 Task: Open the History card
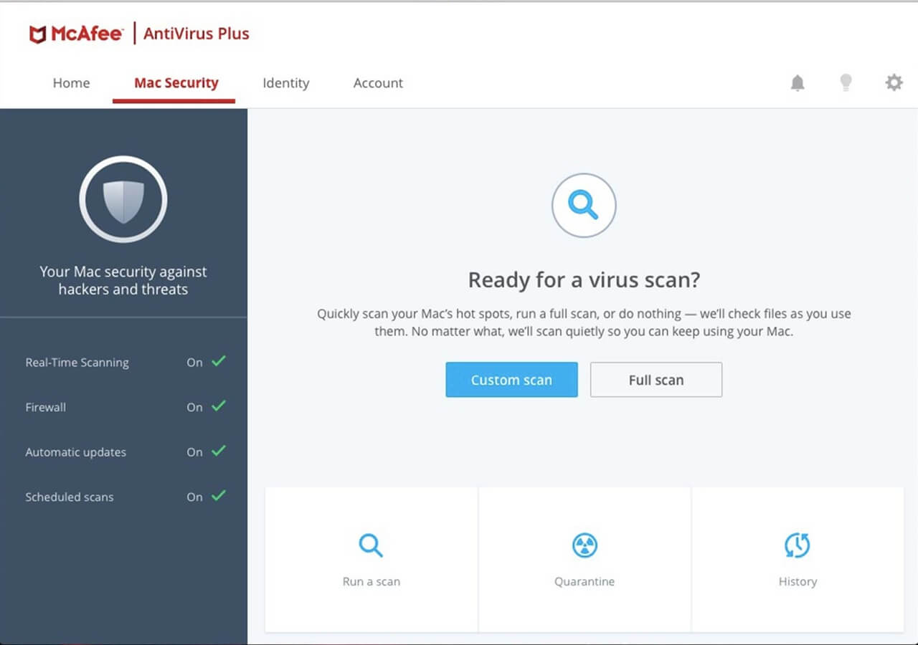[x=798, y=560]
